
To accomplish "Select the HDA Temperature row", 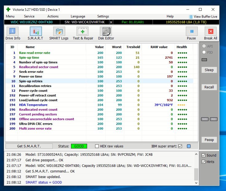I will (99, 105).
